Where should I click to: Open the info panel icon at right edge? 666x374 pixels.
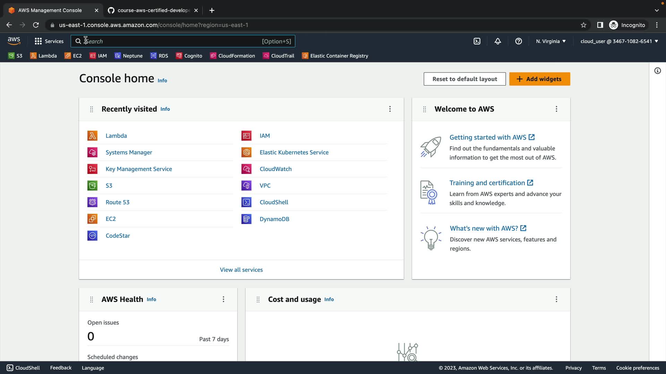pyautogui.click(x=657, y=71)
